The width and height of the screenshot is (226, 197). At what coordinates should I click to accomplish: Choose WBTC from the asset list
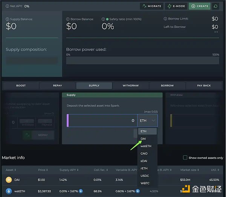(147, 183)
